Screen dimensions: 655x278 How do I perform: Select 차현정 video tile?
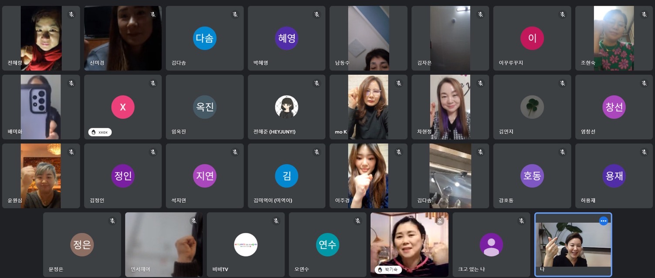click(x=450, y=107)
